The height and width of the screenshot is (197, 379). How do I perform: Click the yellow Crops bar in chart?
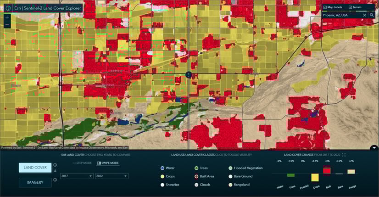[315, 178]
